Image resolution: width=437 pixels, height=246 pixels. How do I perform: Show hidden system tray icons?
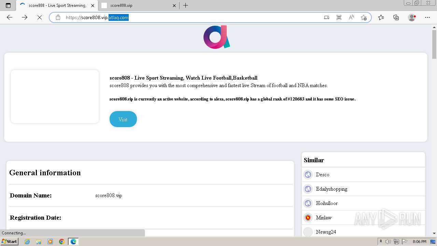coord(381,242)
